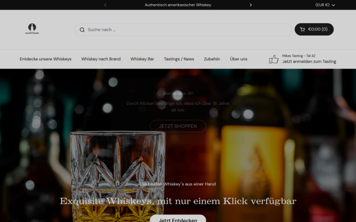Click the search magnifier icon
This screenshot has width=356, height=222.
(82, 30)
